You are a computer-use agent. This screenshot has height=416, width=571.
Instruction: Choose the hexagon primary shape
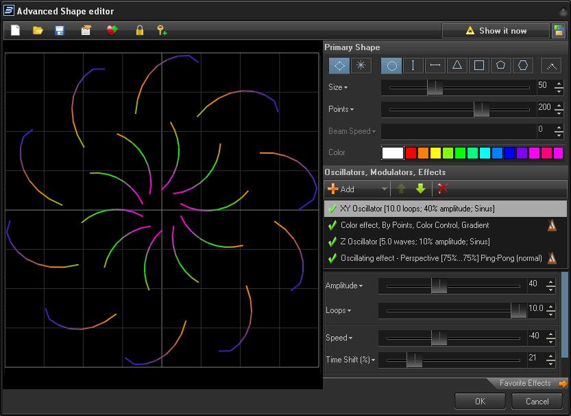click(x=523, y=65)
